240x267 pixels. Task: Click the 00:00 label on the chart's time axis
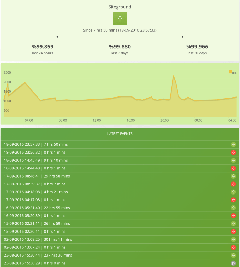pyautogui.click(x=198, y=120)
